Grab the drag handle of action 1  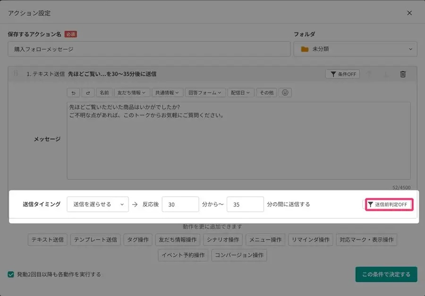(x=16, y=74)
